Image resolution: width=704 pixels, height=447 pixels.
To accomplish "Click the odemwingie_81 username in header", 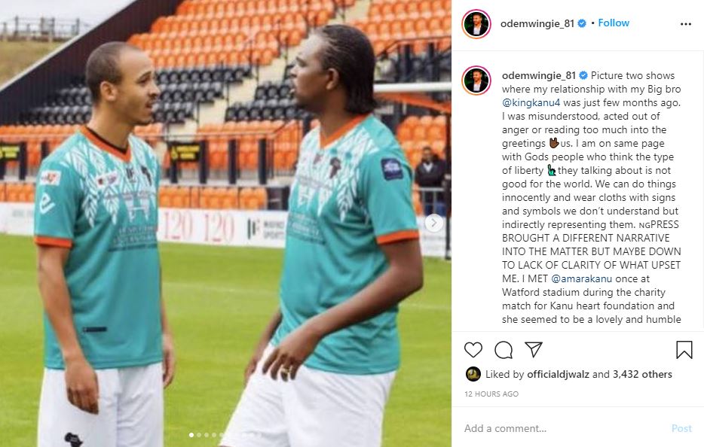I will coord(537,23).
